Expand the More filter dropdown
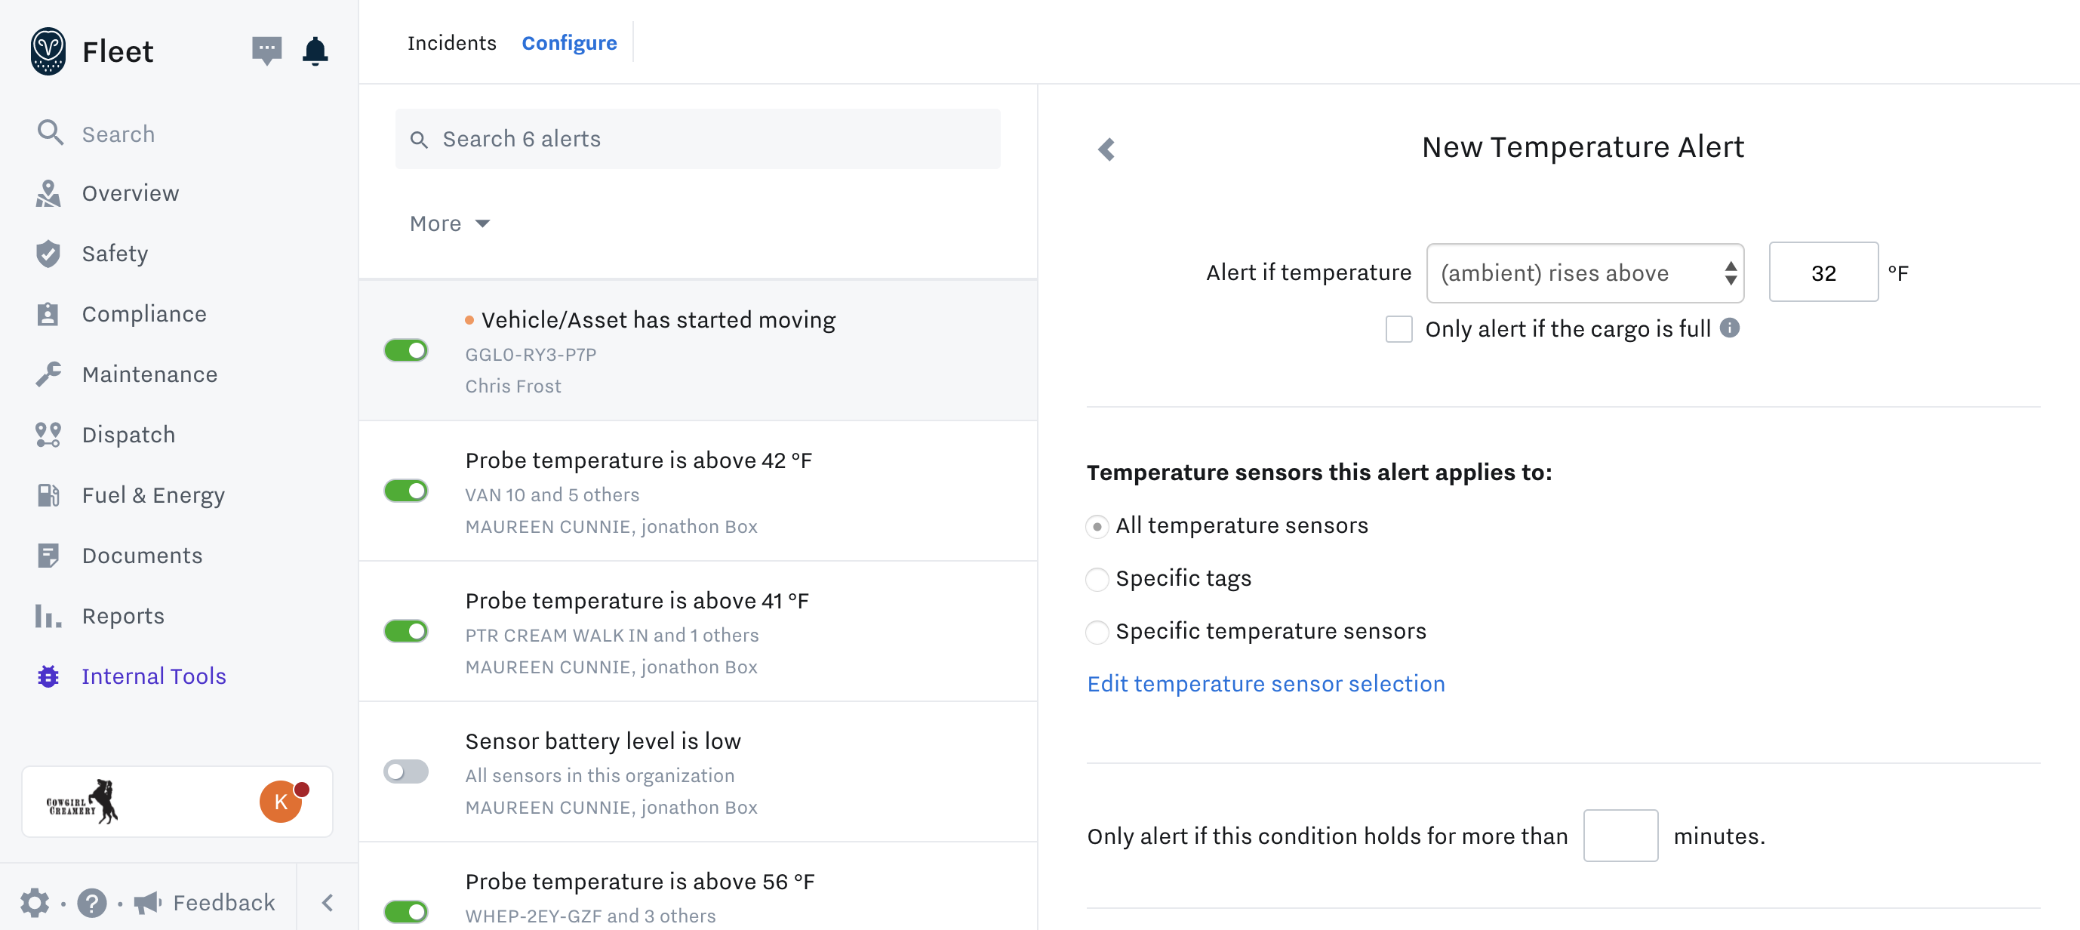 click(x=450, y=223)
